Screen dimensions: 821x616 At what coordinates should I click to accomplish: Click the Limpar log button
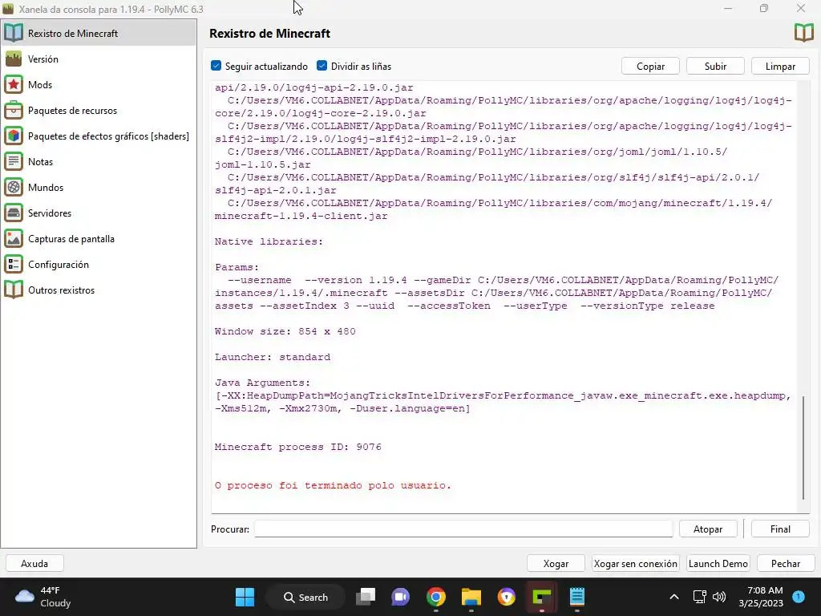click(780, 66)
